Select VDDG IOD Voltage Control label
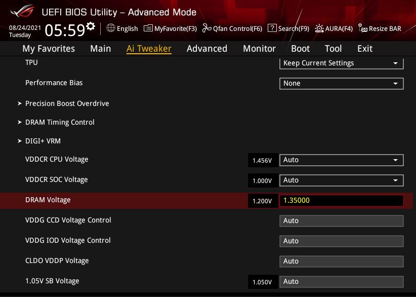This screenshot has width=416, height=297. click(68, 240)
